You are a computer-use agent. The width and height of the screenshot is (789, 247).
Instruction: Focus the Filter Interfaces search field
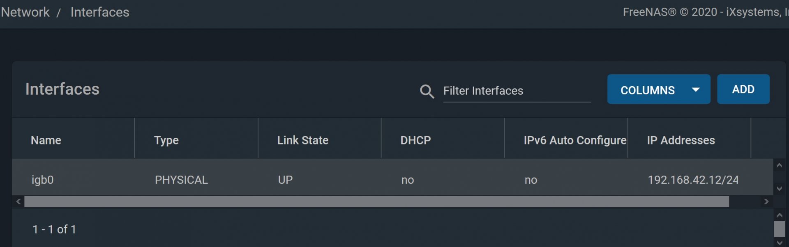(517, 91)
